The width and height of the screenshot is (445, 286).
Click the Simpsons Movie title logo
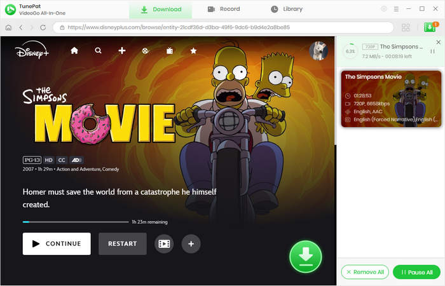tap(99, 115)
